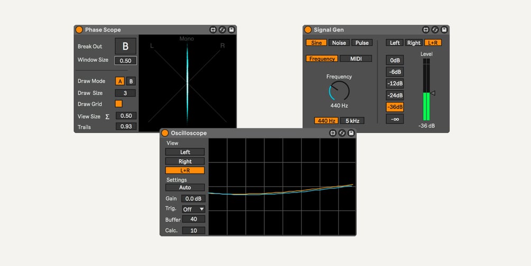Click the green Level meter bar

point(426,106)
